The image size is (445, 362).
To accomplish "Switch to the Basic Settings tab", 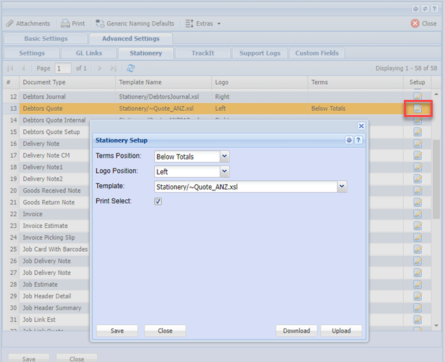I will 46,39.
